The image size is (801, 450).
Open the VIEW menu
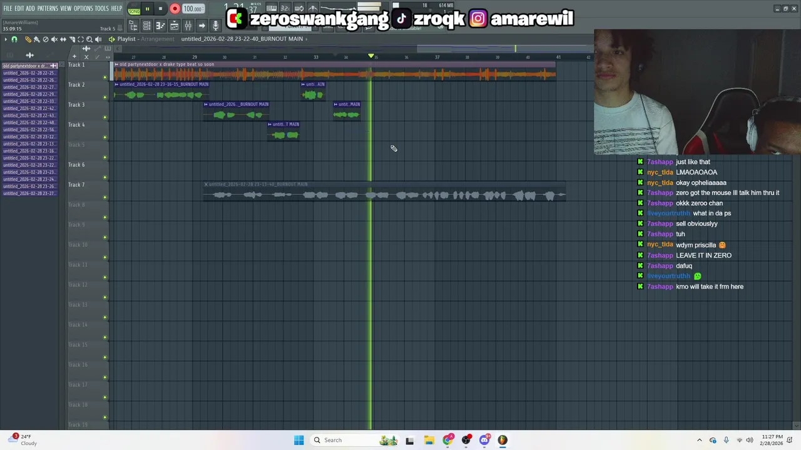(66, 9)
